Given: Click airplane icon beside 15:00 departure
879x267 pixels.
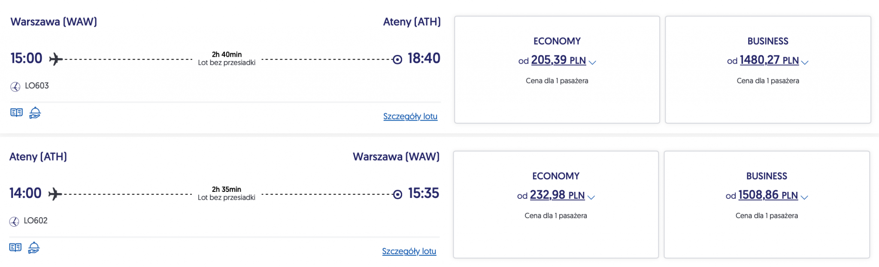Looking at the screenshot, I should [56, 59].
